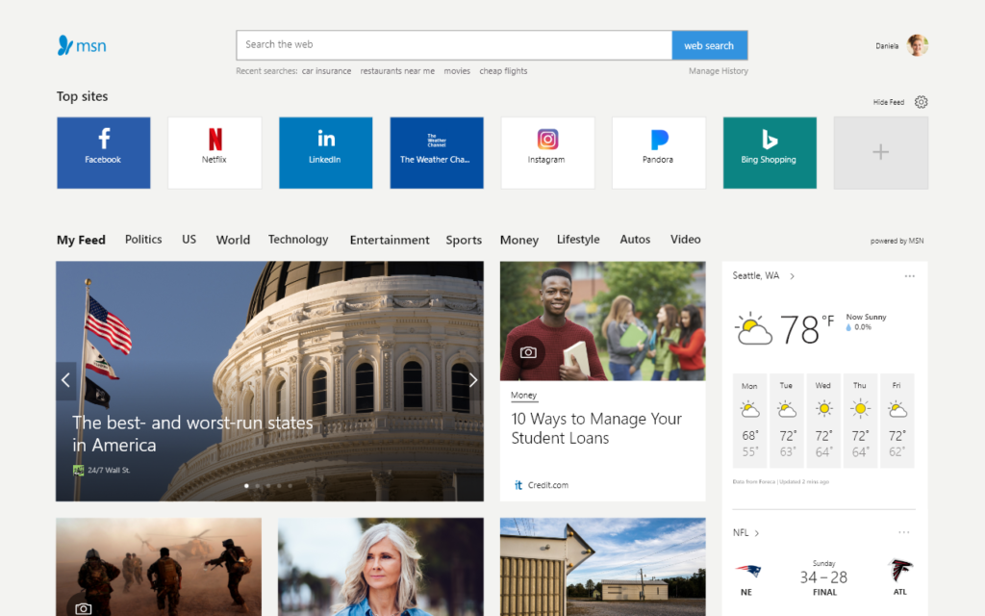The height and width of the screenshot is (616, 985).
Task: Click the powered by MSN text
Action: (897, 241)
